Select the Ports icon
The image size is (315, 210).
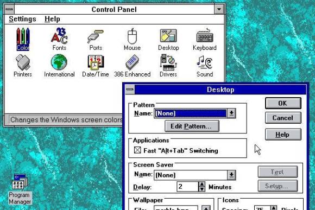96,39
